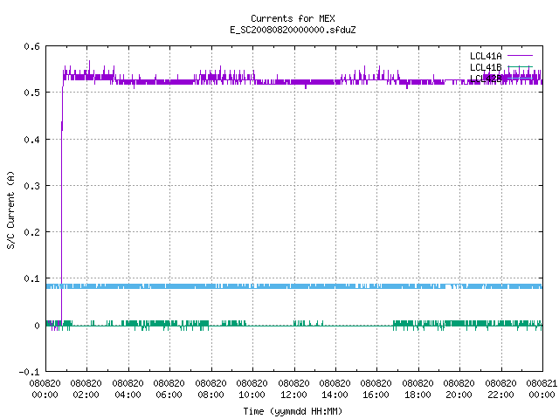Click the 080820 00:00 x-axis tick label
This screenshot has width=559, height=419.
(45, 389)
